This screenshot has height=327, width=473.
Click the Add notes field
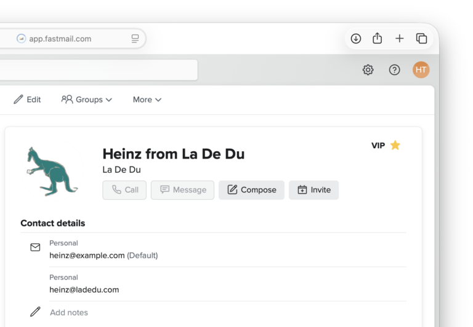pyautogui.click(x=69, y=312)
